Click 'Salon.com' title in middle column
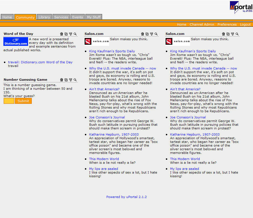Image resolution: width=253 pixels, height=218 pixels. pos(94,34)
